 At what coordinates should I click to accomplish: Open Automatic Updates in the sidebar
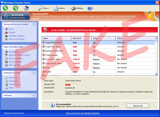(16, 36)
